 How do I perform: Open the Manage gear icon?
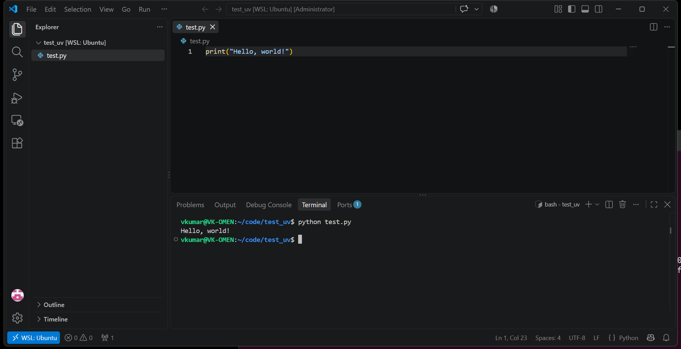click(x=17, y=318)
